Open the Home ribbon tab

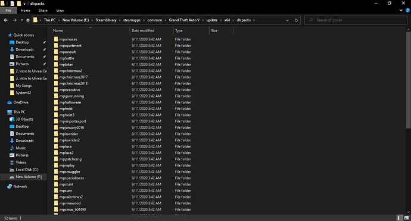tap(26, 11)
